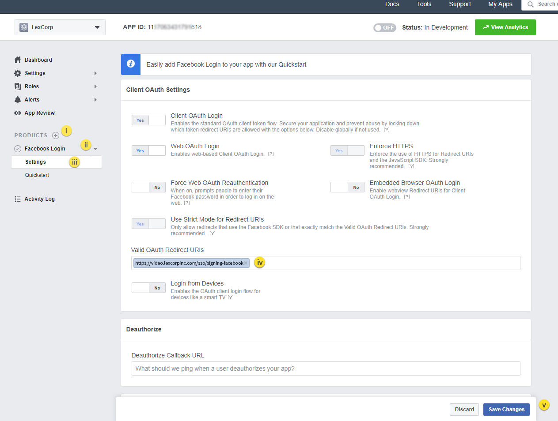Open the Docs menu in top bar
The width and height of the screenshot is (558, 421).
click(x=392, y=4)
